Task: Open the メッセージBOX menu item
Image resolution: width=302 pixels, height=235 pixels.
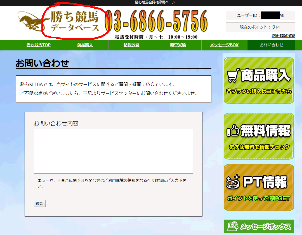Action: [x=225, y=45]
